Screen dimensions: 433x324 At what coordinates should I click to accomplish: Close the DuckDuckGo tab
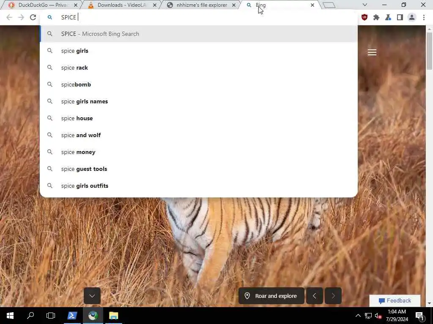coord(76,5)
